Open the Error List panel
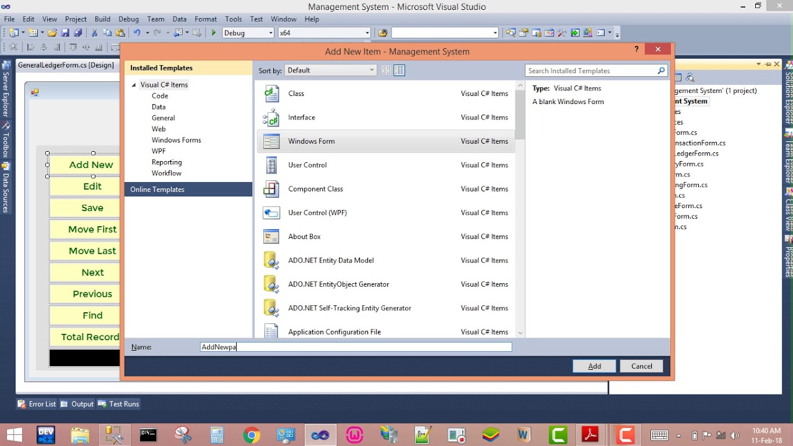This screenshot has width=793, height=446. [x=37, y=404]
